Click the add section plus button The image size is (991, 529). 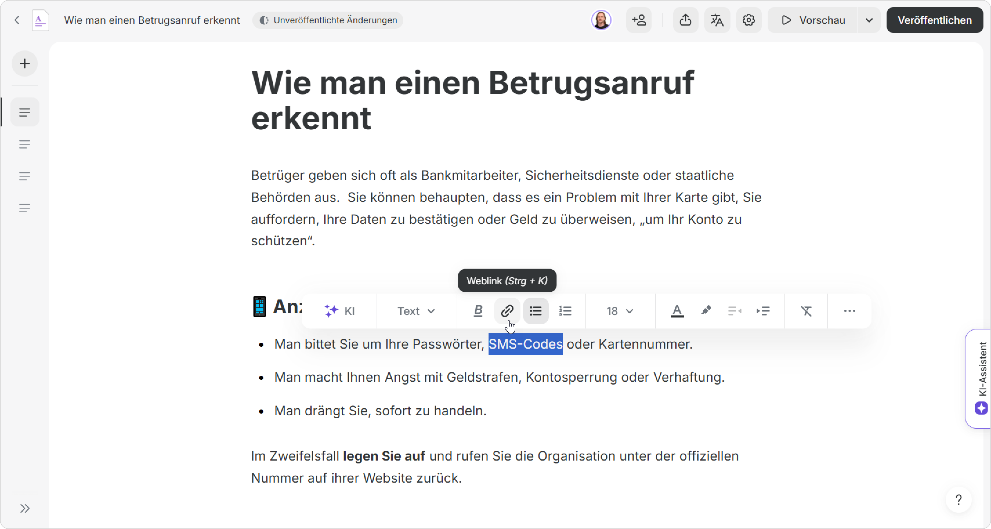[x=25, y=64]
